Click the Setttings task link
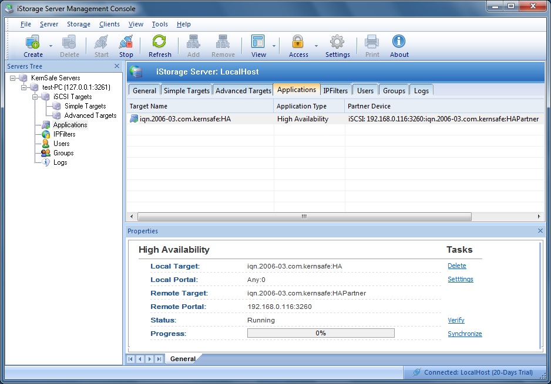The width and height of the screenshot is (551, 384). (461, 279)
